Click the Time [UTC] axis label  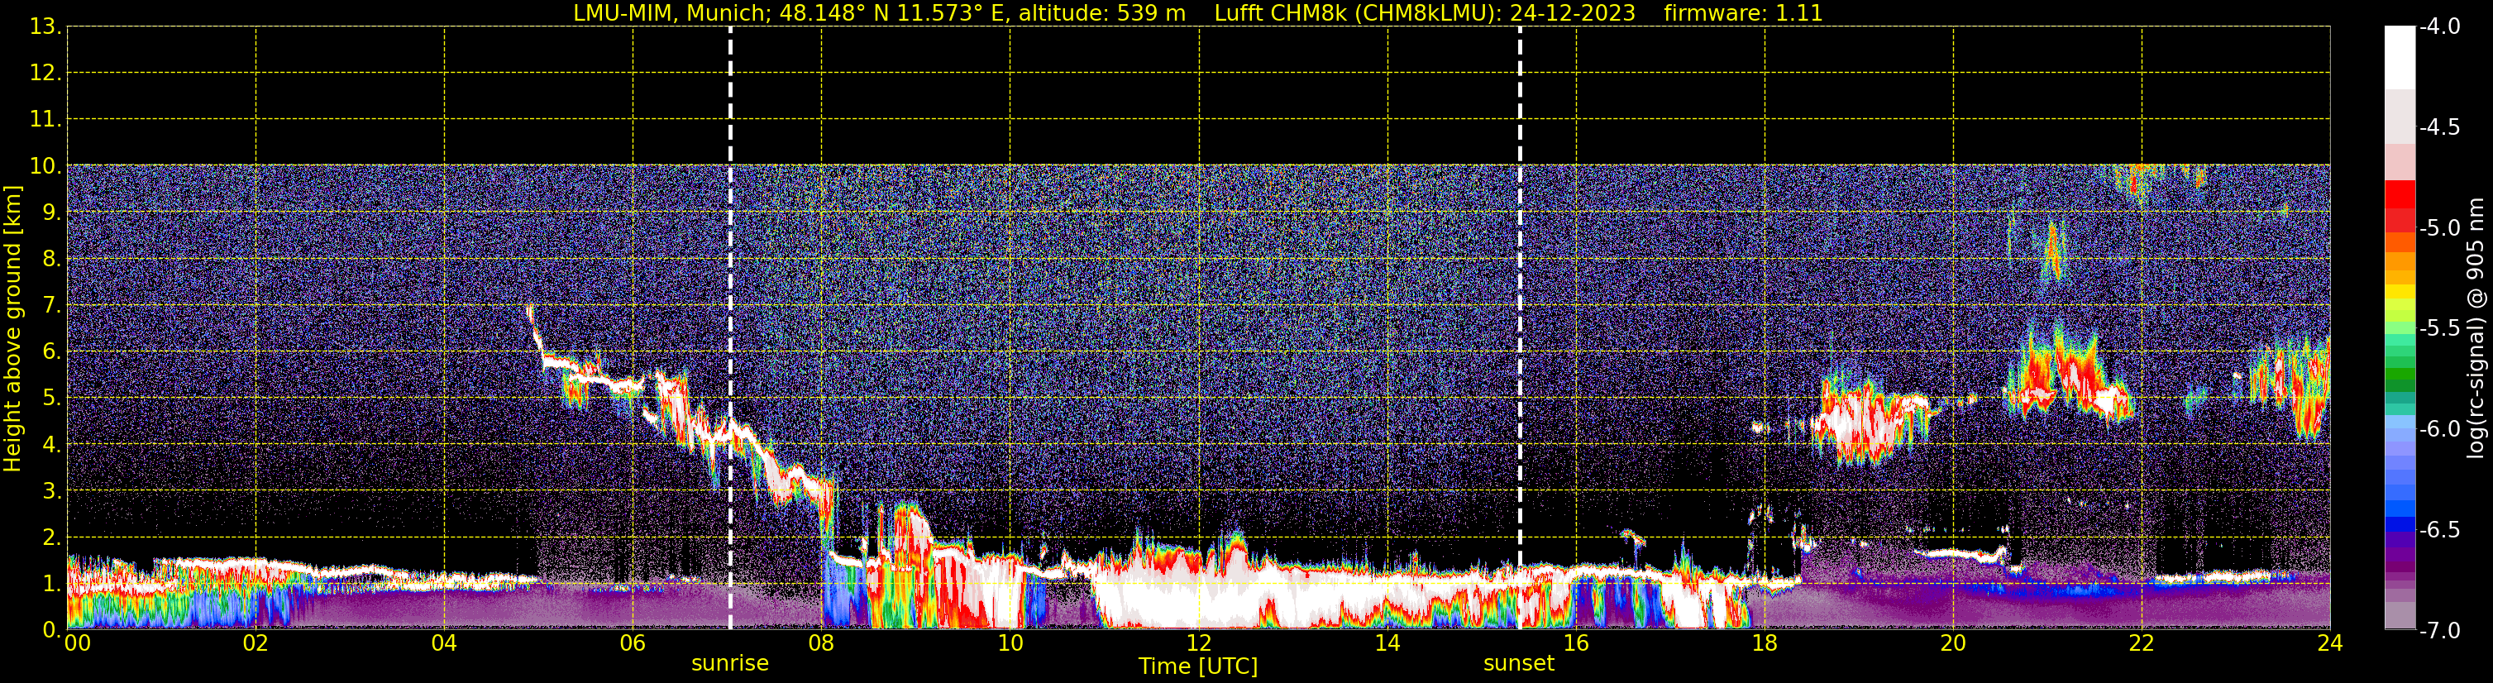pos(1198,666)
